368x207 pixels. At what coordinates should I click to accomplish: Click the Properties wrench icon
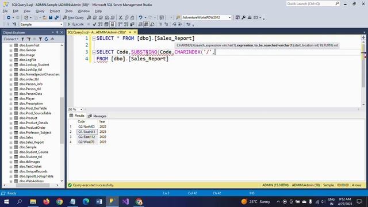244,18
